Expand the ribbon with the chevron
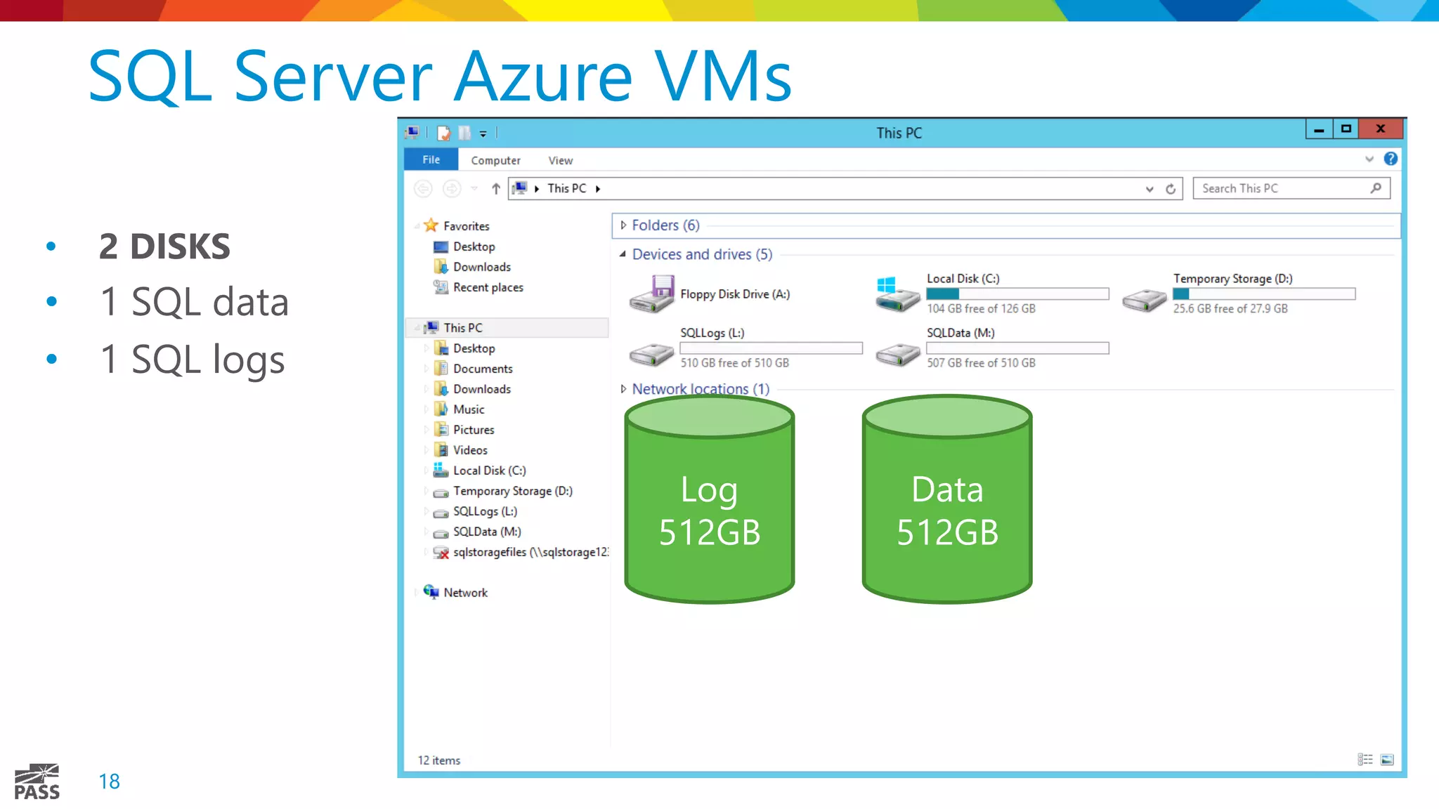The height and width of the screenshot is (809, 1439). pos(1369,159)
